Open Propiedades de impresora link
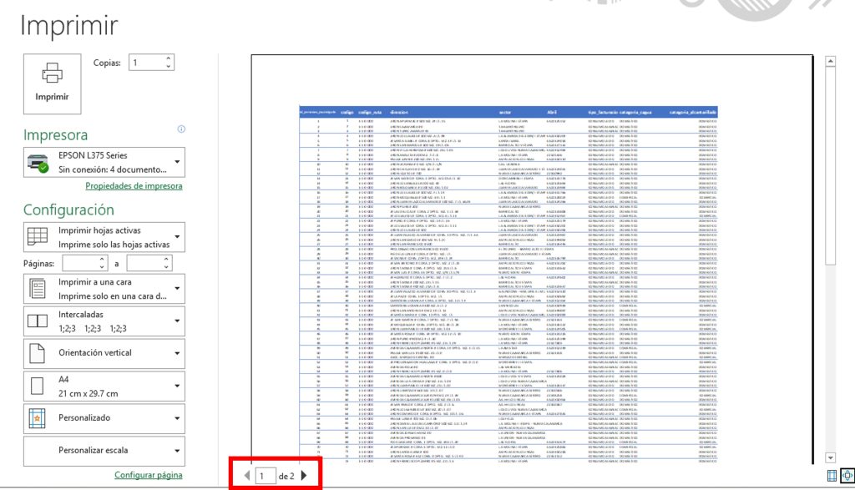The width and height of the screenshot is (855, 490). click(134, 186)
